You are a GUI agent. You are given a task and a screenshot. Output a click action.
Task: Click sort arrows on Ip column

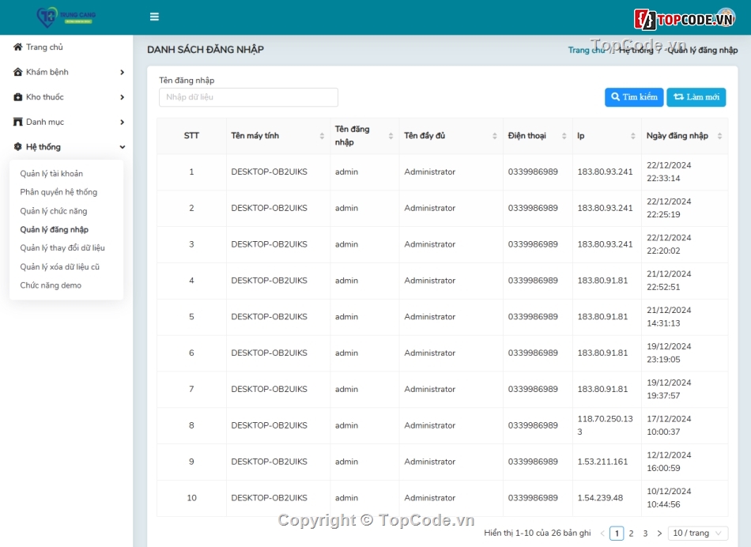click(x=633, y=136)
